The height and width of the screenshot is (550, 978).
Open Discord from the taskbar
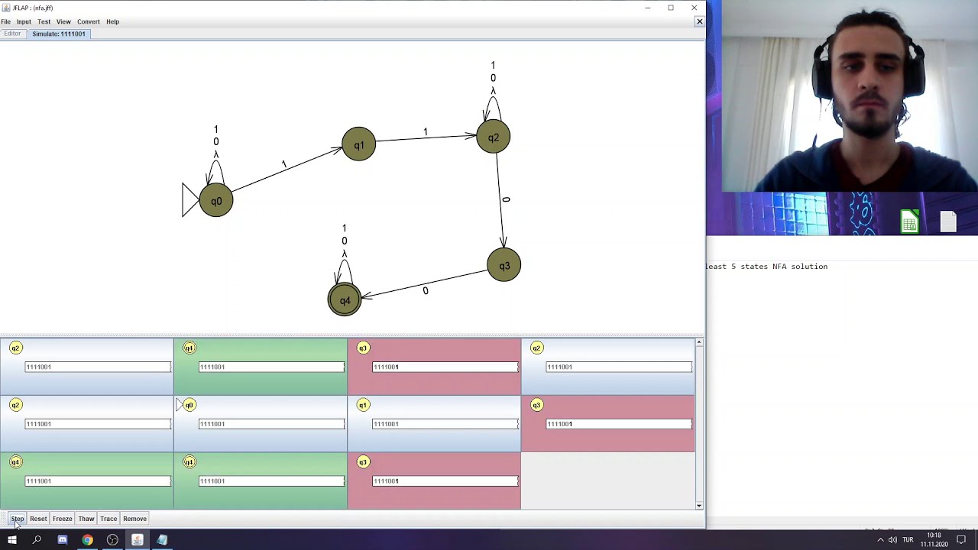(63, 540)
